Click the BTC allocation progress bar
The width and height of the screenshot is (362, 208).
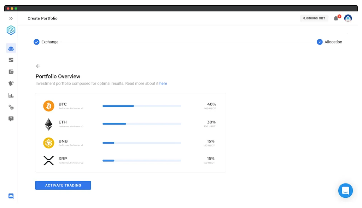click(x=141, y=106)
